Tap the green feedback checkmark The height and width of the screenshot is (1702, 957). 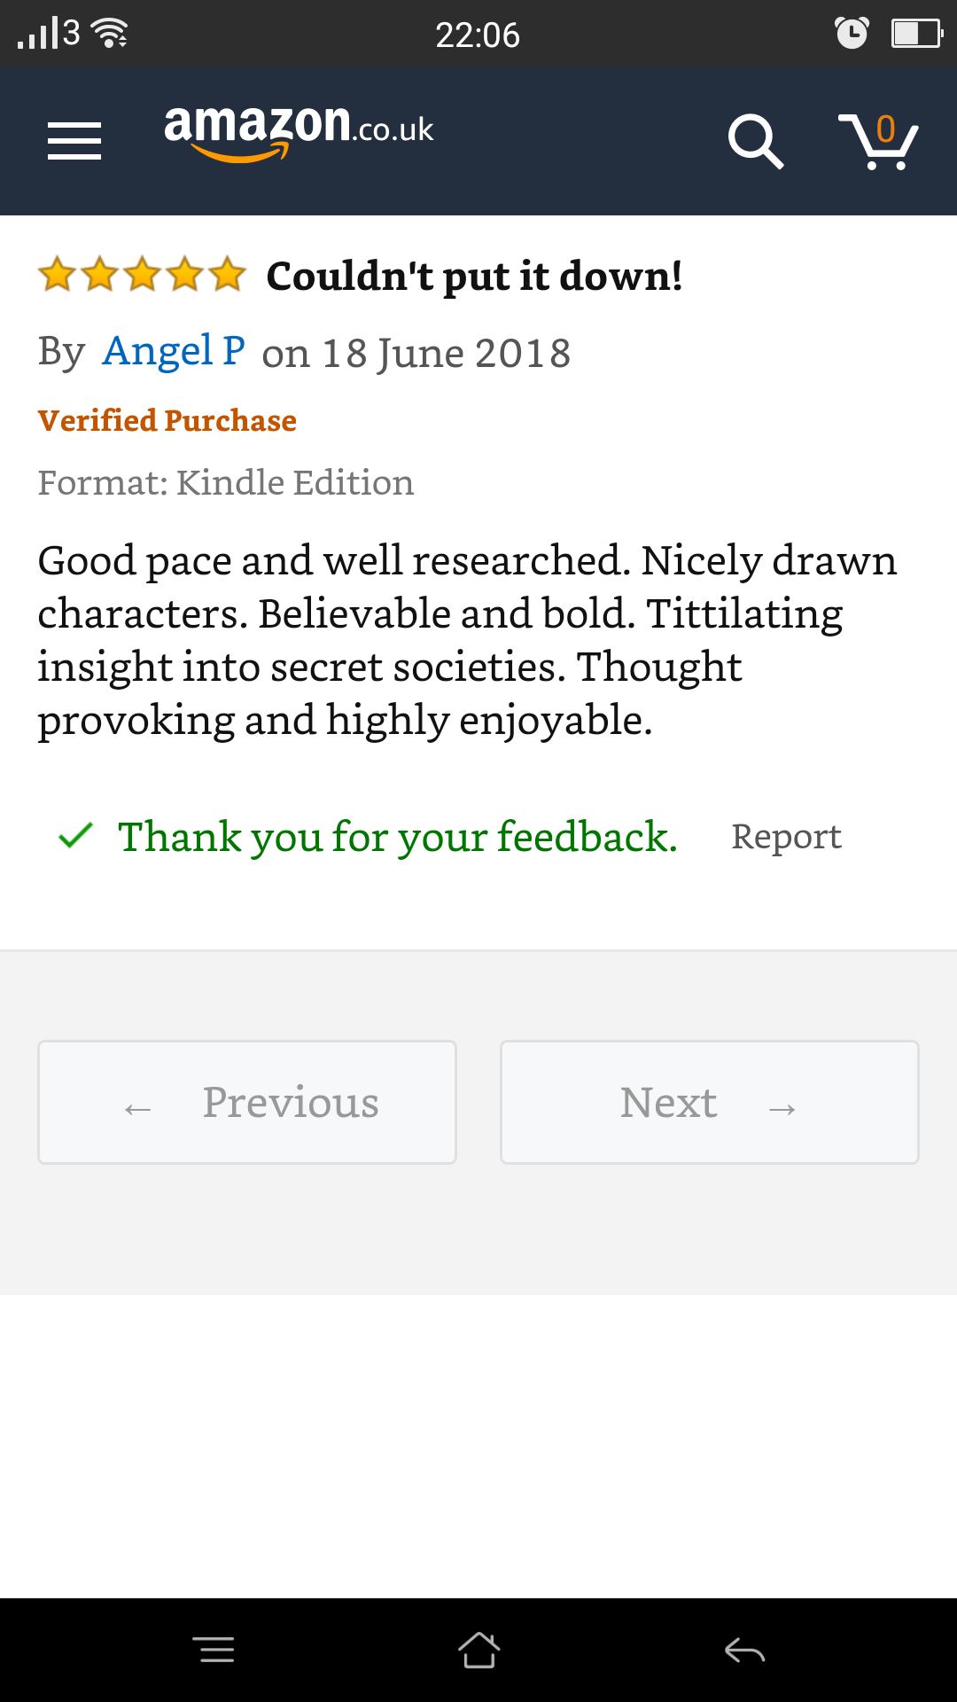(x=76, y=836)
